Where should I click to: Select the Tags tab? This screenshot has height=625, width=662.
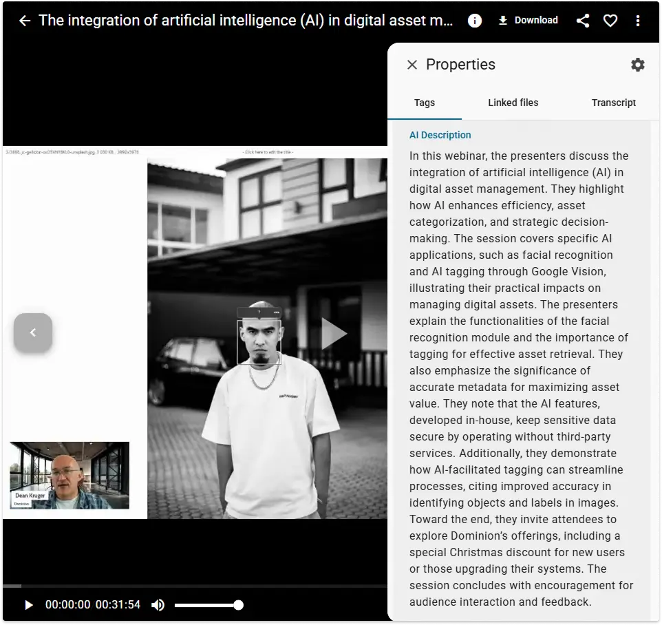pos(425,103)
